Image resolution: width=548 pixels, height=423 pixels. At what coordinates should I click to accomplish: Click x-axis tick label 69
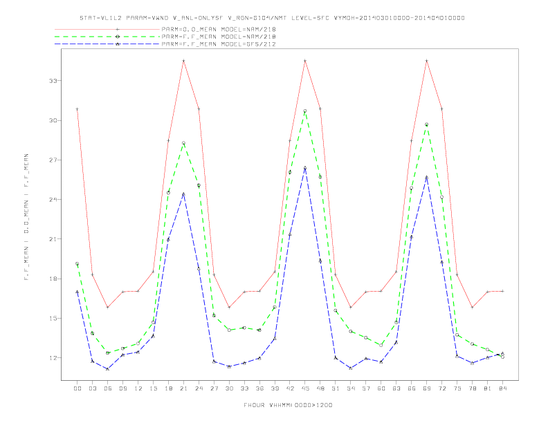point(427,388)
